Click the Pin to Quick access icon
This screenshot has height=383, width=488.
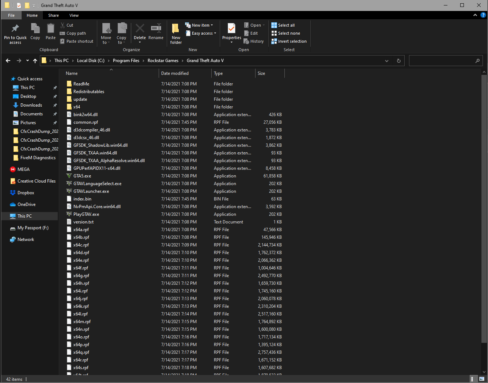coord(15,29)
